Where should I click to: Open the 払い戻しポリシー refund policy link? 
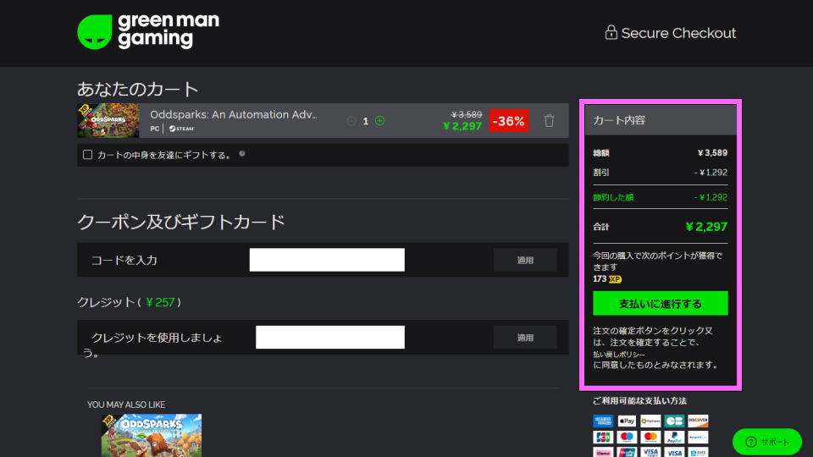(619, 355)
